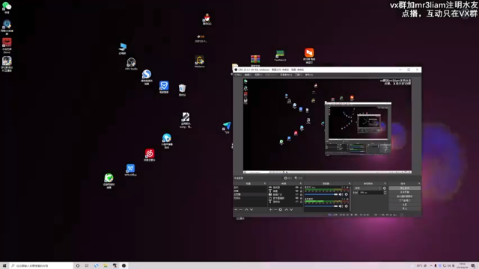
Task: Remove selected source with minus icon
Action: click(x=275, y=209)
